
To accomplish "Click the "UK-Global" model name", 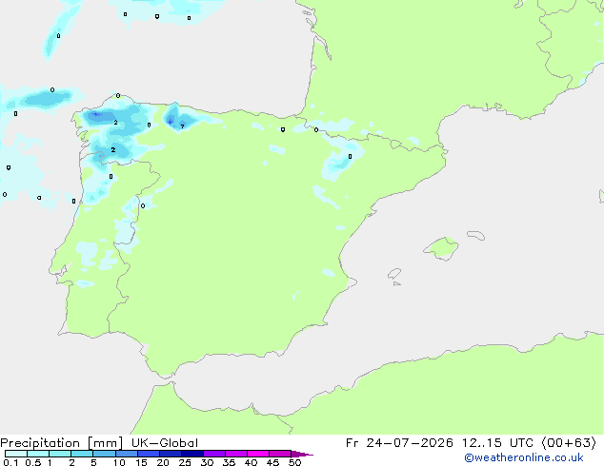I will (x=165, y=443).
